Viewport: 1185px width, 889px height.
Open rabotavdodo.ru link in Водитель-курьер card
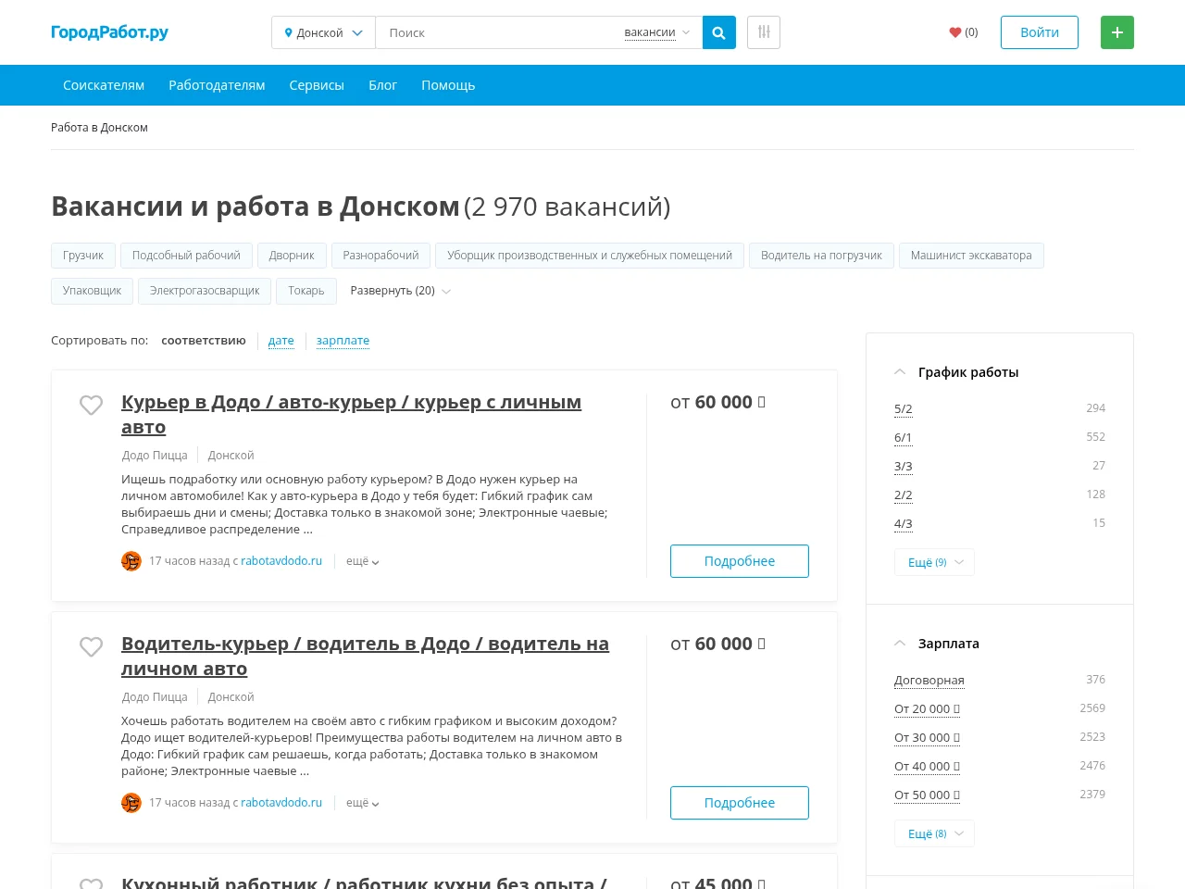pos(281,803)
